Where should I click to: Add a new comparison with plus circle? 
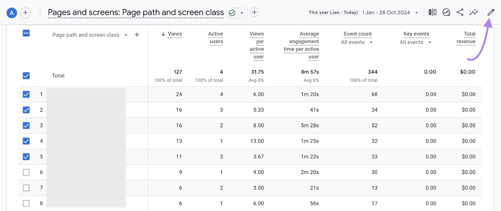(x=25, y=13)
